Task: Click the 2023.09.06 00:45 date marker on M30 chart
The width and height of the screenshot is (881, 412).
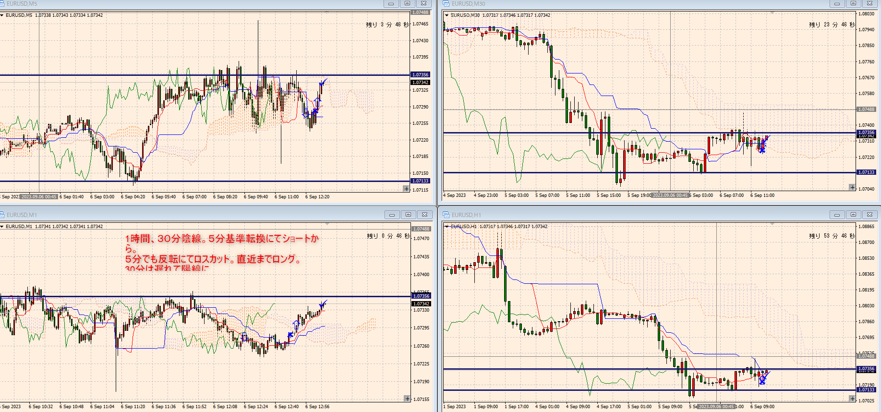Action: point(670,195)
